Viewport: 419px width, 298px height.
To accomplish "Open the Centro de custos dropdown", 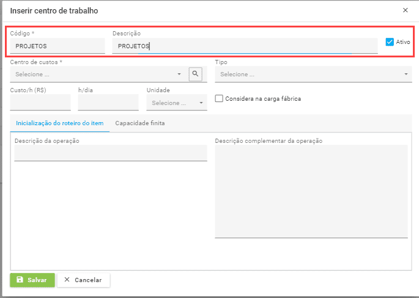I will 97,74.
